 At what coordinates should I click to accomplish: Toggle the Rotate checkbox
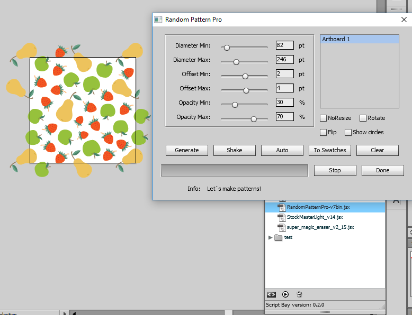(363, 118)
